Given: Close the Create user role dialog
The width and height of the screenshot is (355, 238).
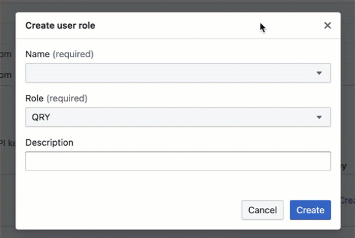Looking at the screenshot, I should (x=328, y=25).
